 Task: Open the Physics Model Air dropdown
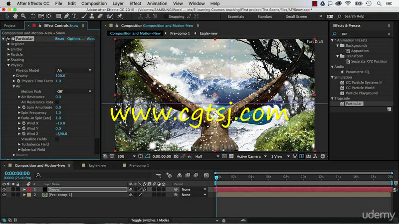point(74,70)
